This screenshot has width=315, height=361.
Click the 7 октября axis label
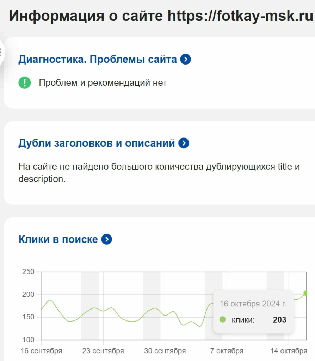[227, 351]
